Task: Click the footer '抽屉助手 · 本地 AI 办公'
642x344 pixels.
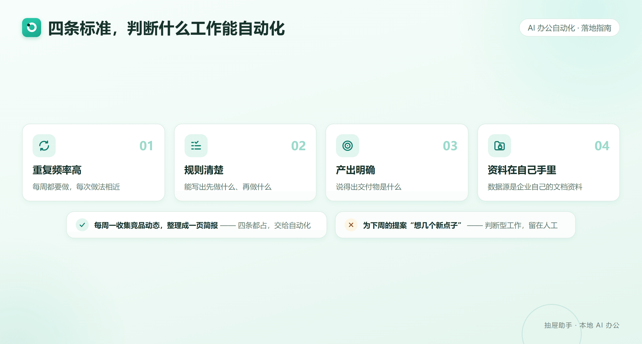Action: (582, 325)
